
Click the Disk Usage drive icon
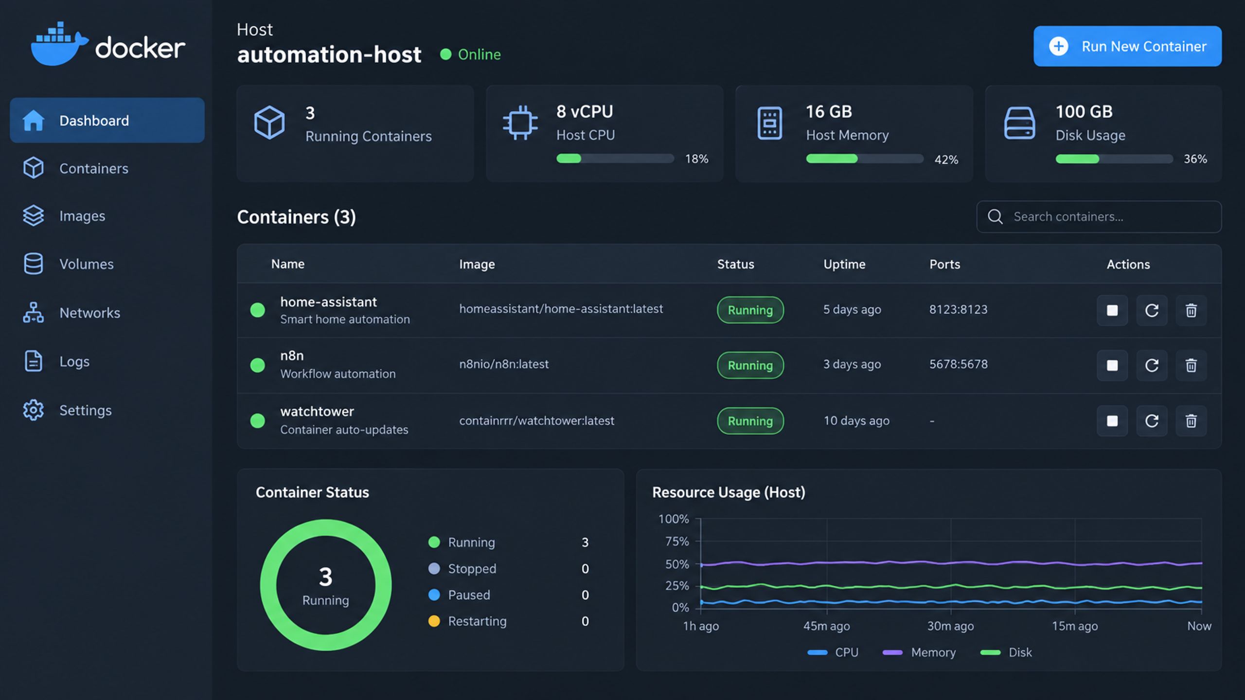1019,123
